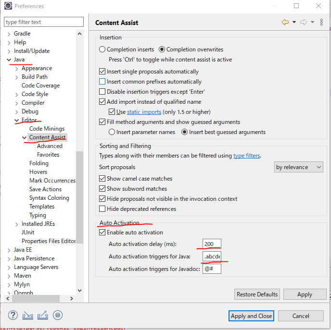Click tree scroll down arrow
Image resolution: width=331 pixels, height=330 pixels.
click(79, 291)
